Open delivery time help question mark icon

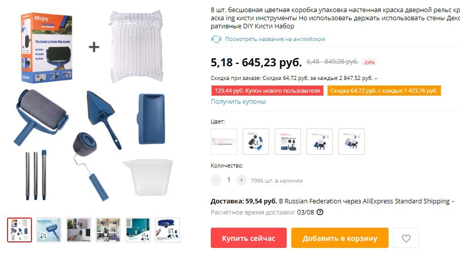[320, 212]
